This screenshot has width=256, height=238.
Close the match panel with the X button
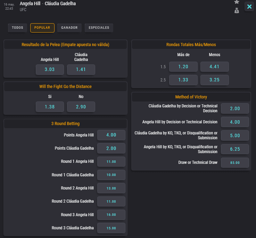tap(249, 7)
